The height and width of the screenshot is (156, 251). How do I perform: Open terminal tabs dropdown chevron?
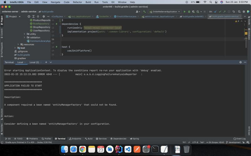(x=51, y=62)
